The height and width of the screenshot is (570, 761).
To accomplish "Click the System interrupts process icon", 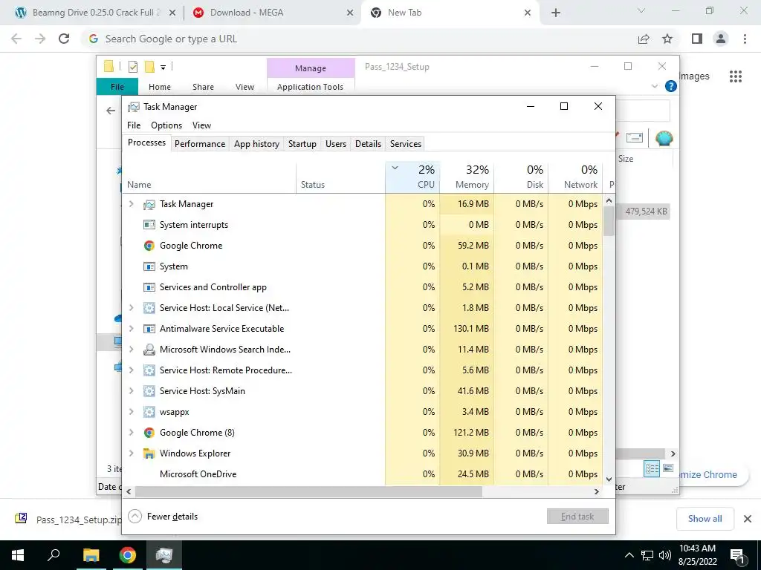I will (149, 225).
